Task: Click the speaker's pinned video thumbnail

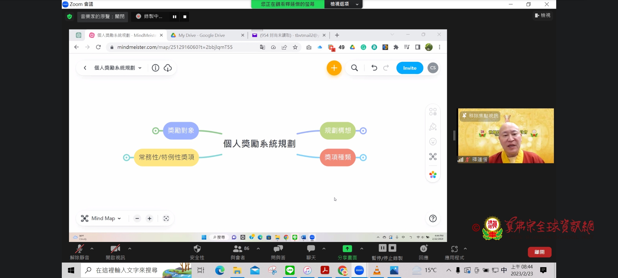Action: (x=506, y=136)
